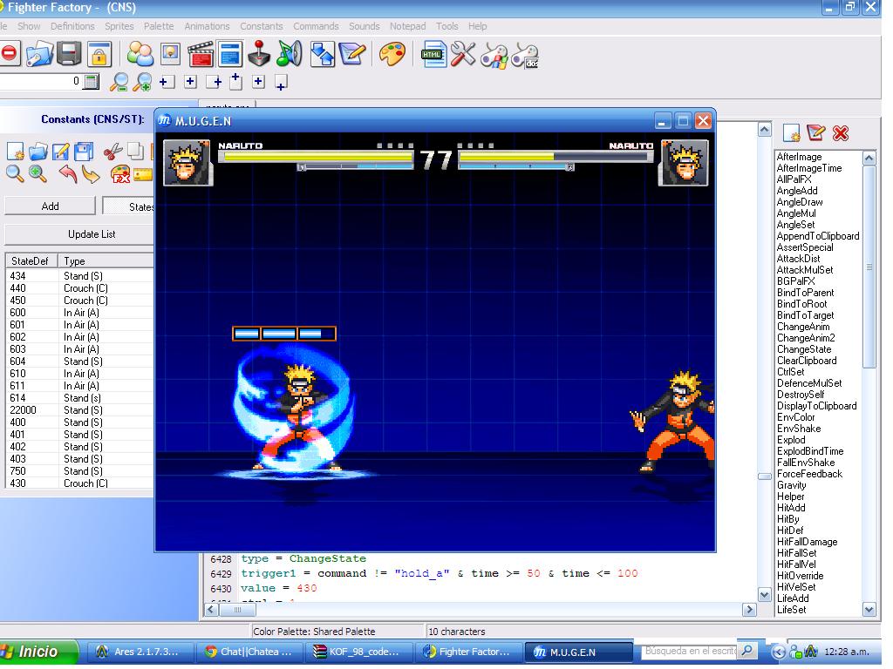
Task: Create new constants file icon
Action: (x=16, y=152)
